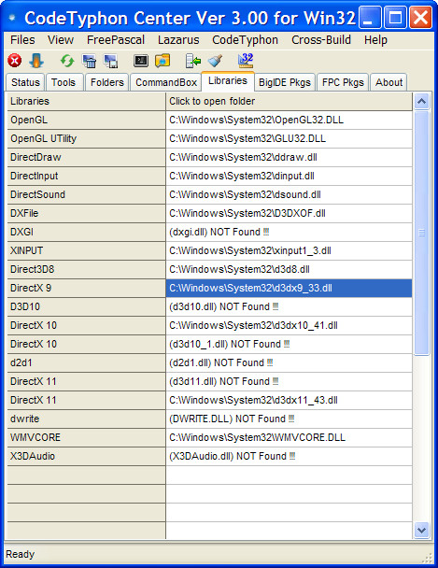Click the paint brush clean icon
This screenshot has width=438, height=568.
(215, 61)
